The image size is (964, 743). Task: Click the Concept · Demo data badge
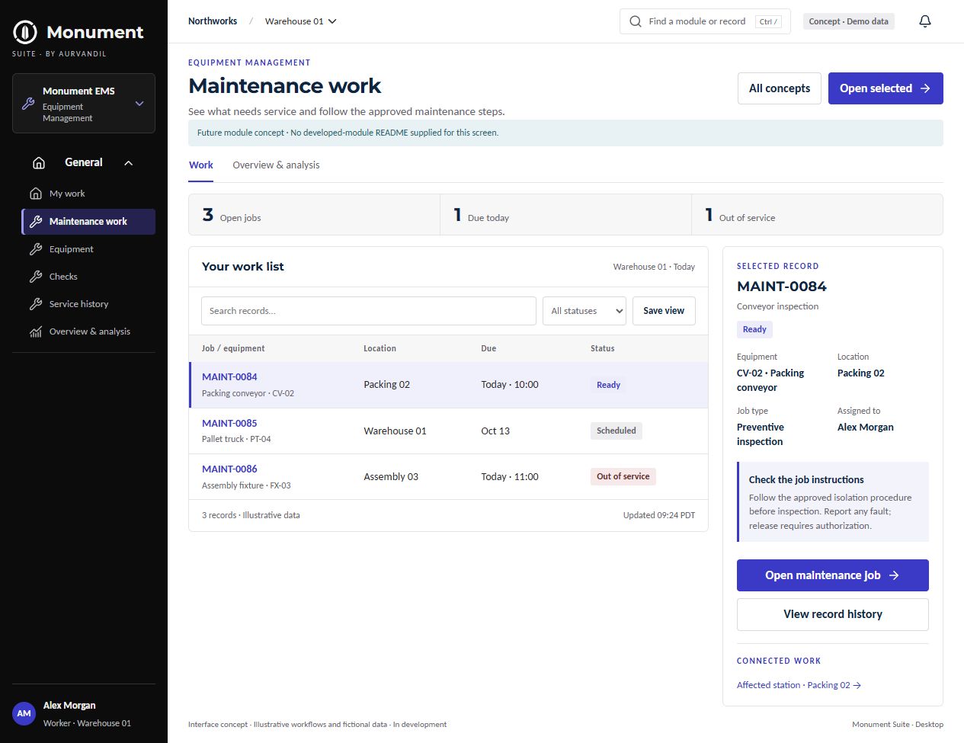point(848,21)
